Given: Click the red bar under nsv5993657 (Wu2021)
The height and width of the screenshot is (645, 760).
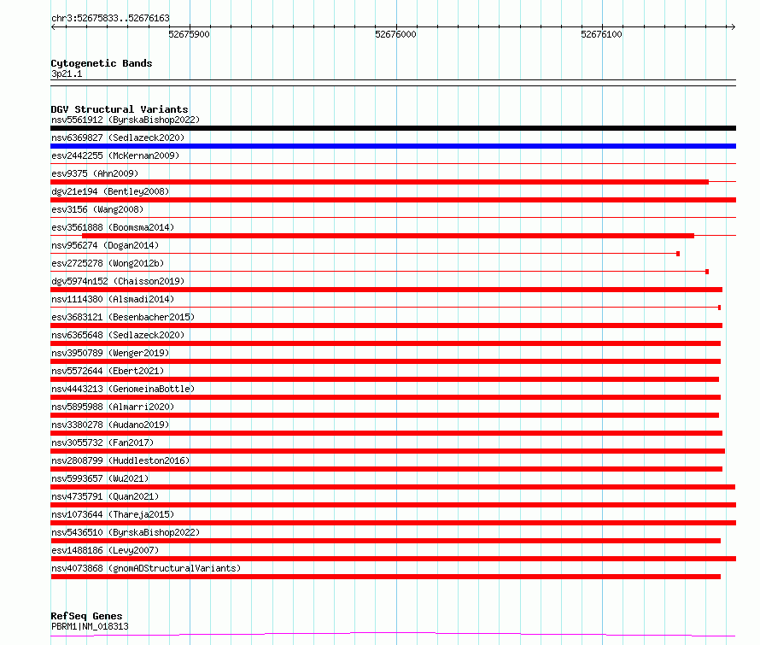Looking at the screenshot, I should tap(393, 487).
